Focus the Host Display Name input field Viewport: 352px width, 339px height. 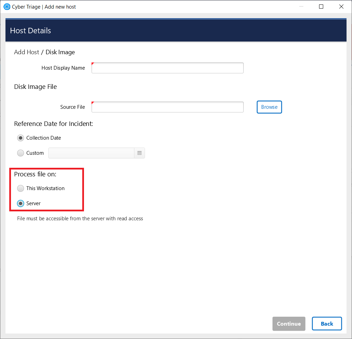[x=167, y=68]
